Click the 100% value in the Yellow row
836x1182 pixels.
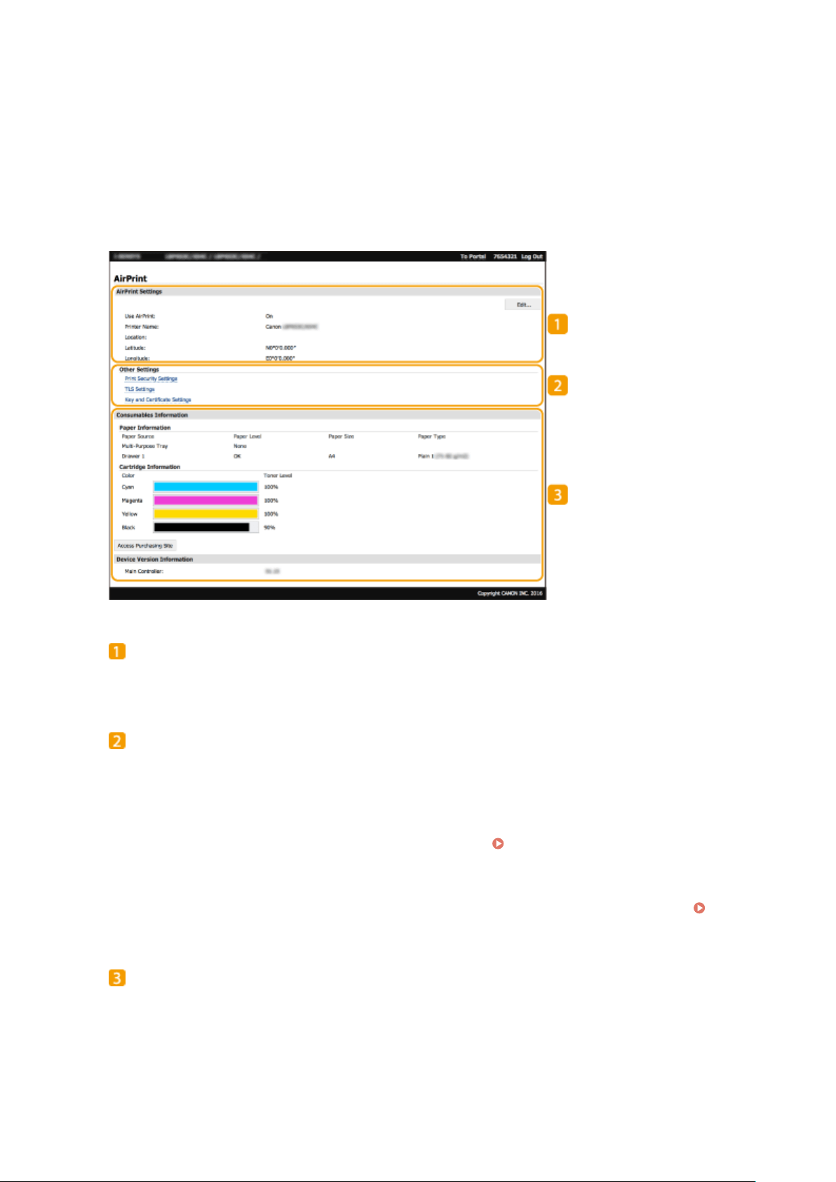click(x=271, y=514)
